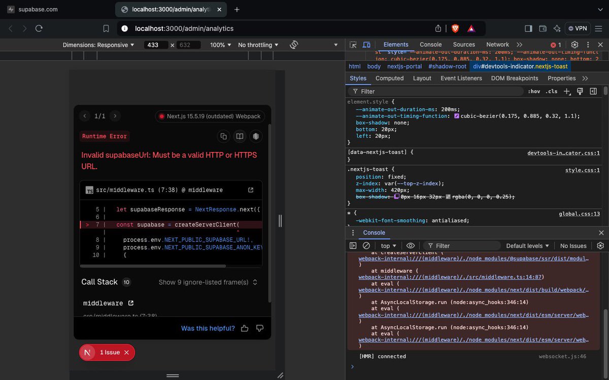Viewport: 609px width, 380px height.
Task: Add a new style rule
Action: point(567,91)
